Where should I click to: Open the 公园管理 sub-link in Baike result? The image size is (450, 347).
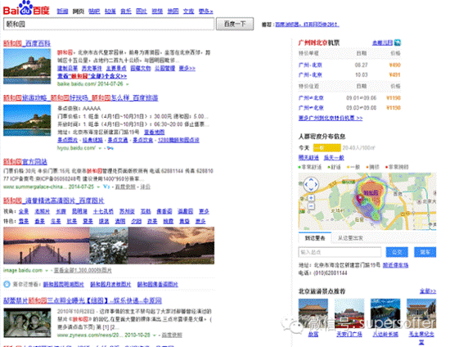click(165, 68)
